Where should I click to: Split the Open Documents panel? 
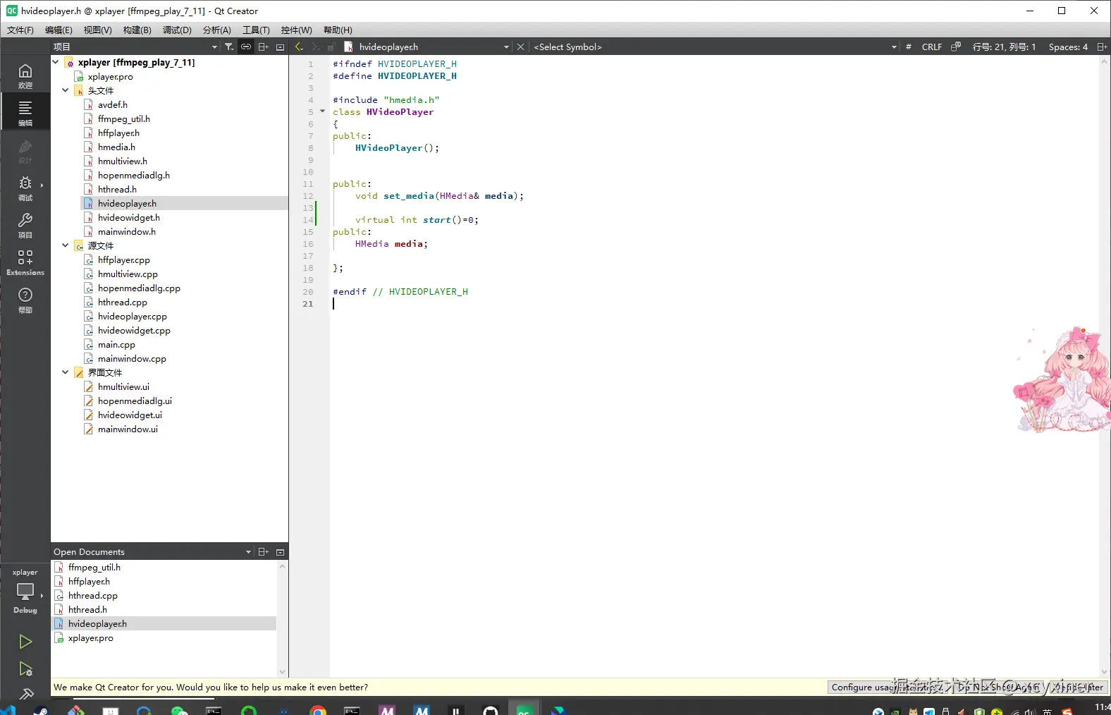(x=263, y=551)
